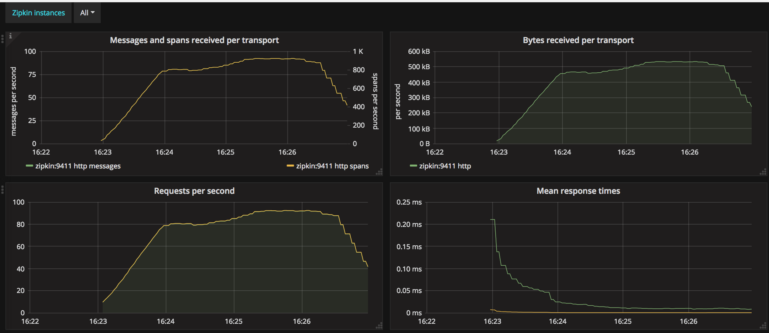Image resolution: width=769 pixels, height=333 pixels.
Task: Toggle the zipkin:9411 http messages series
Action: point(78,166)
